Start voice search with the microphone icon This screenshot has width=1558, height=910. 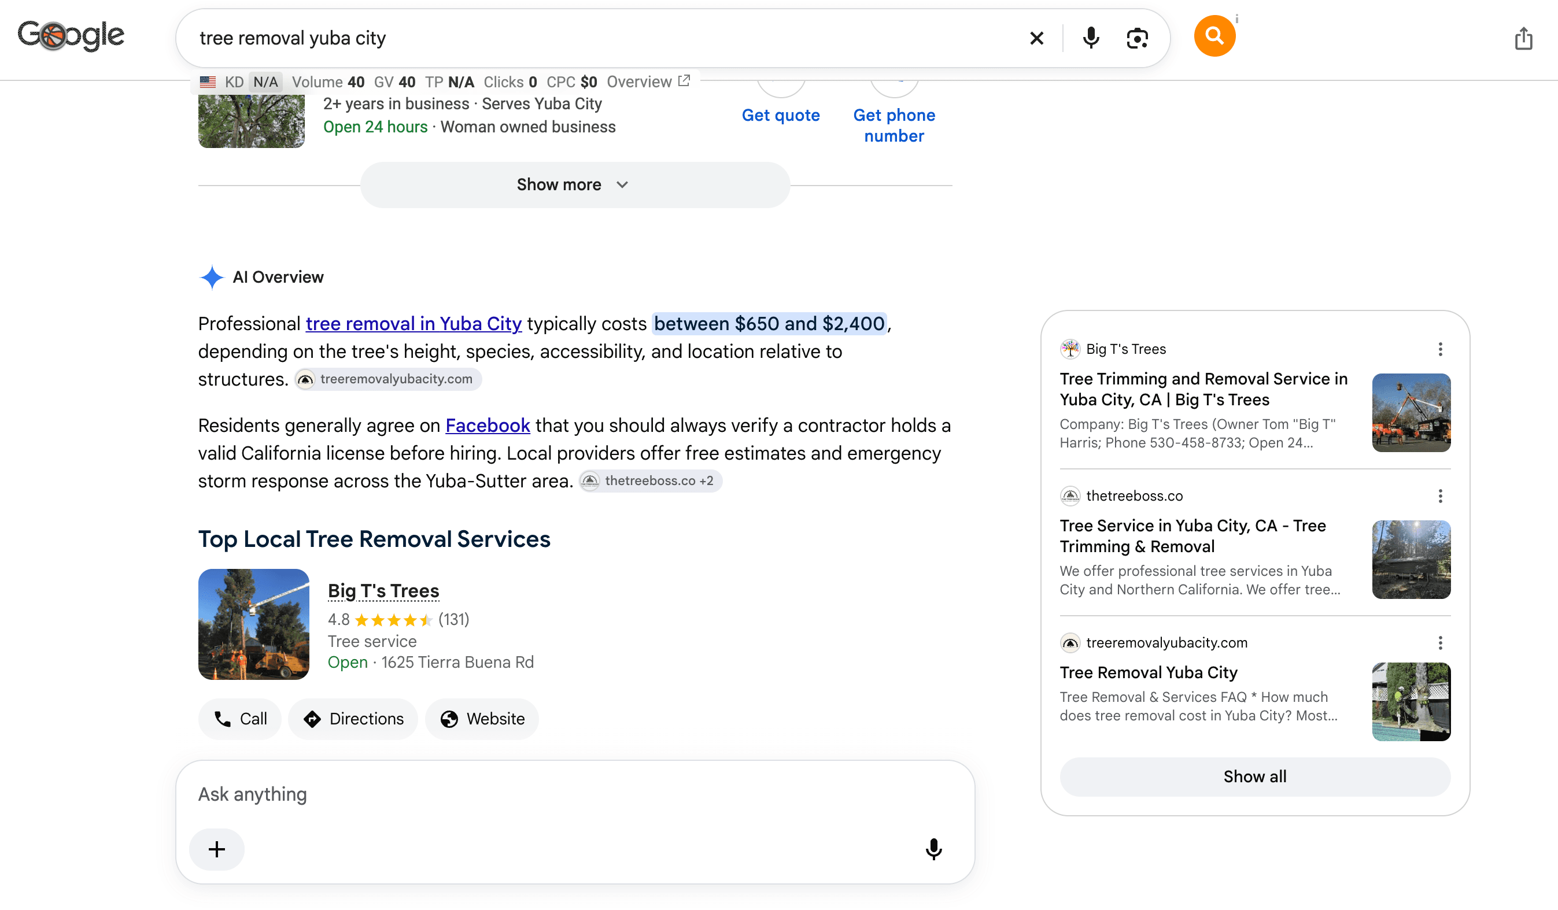click(x=1091, y=38)
